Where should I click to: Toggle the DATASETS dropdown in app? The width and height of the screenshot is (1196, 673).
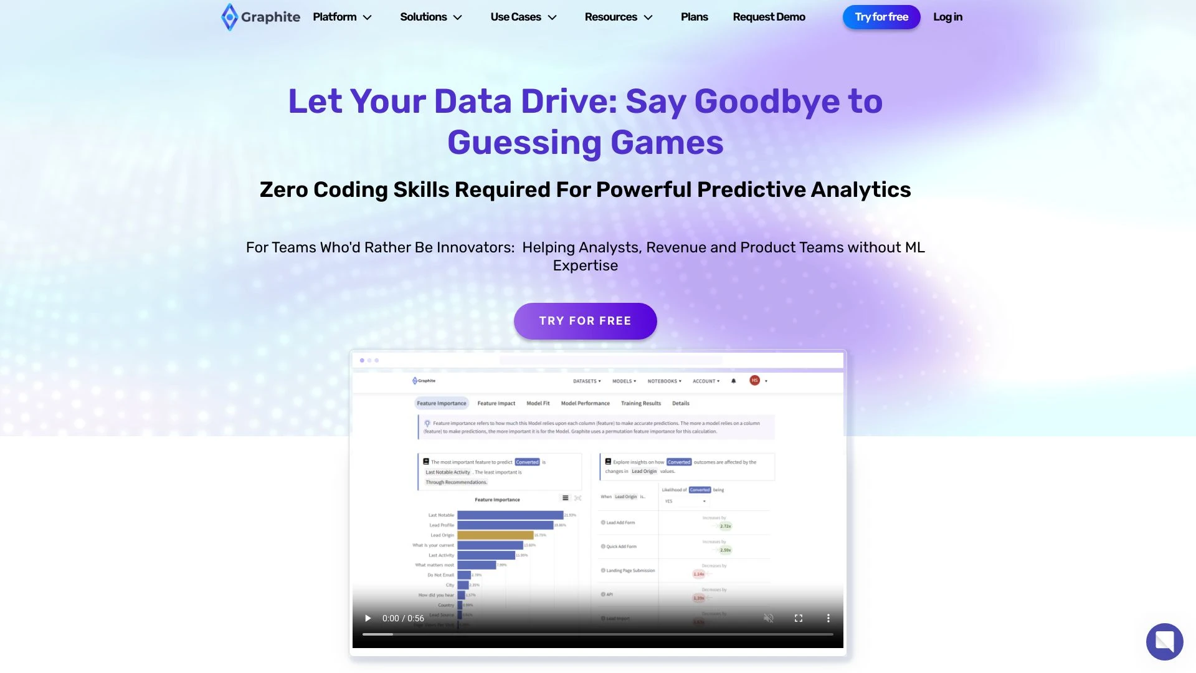pos(587,381)
